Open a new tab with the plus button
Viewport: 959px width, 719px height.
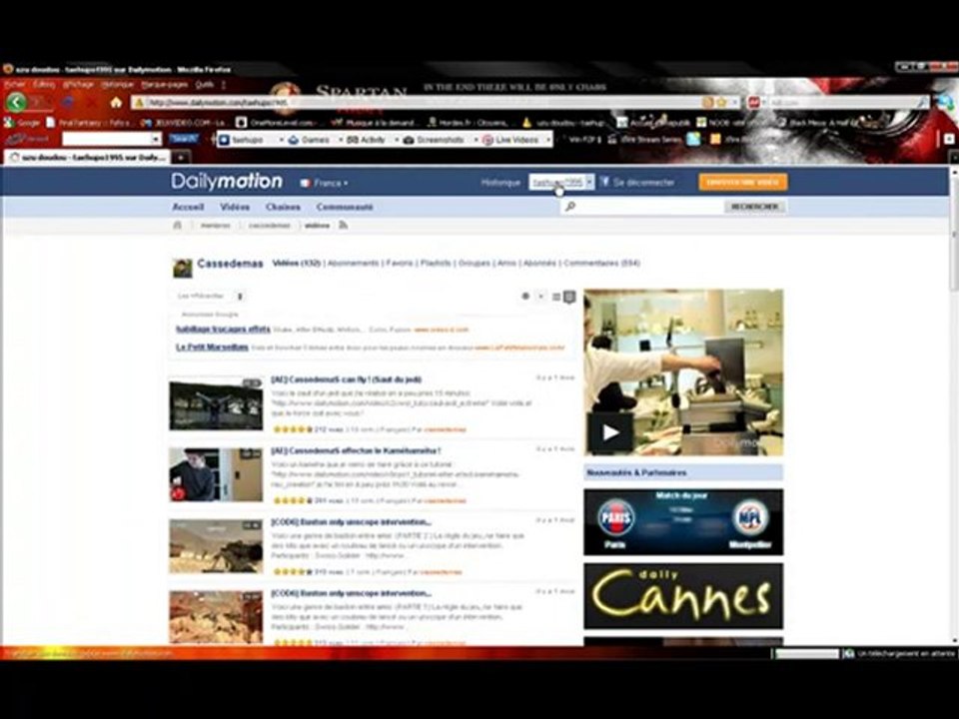pyautogui.click(x=181, y=158)
